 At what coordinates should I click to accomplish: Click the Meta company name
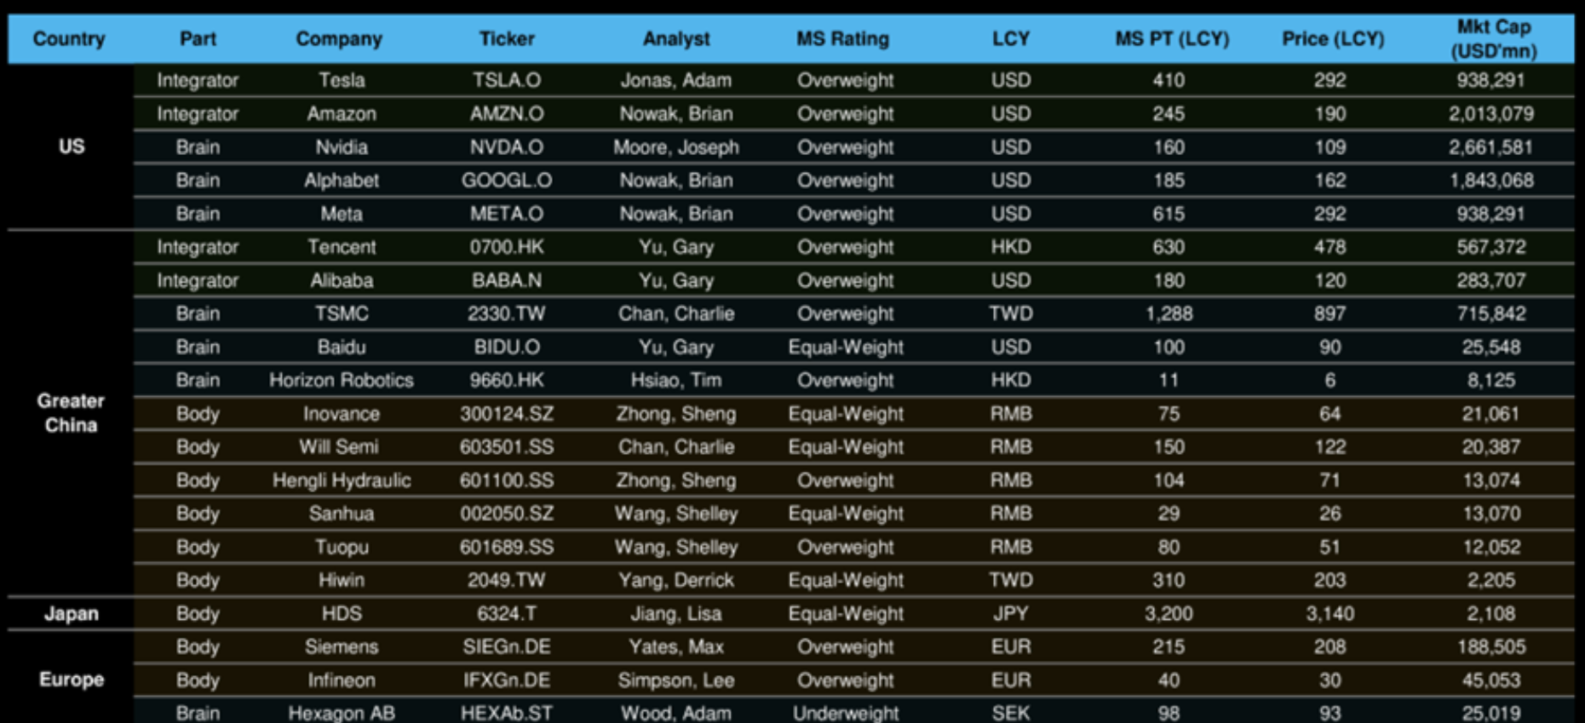point(342,214)
